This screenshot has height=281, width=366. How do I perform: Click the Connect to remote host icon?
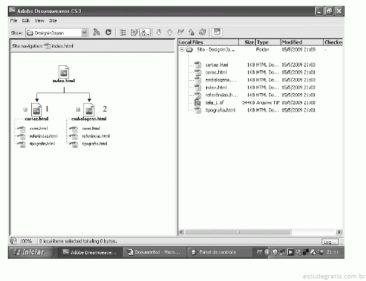click(x=96, y=32)
